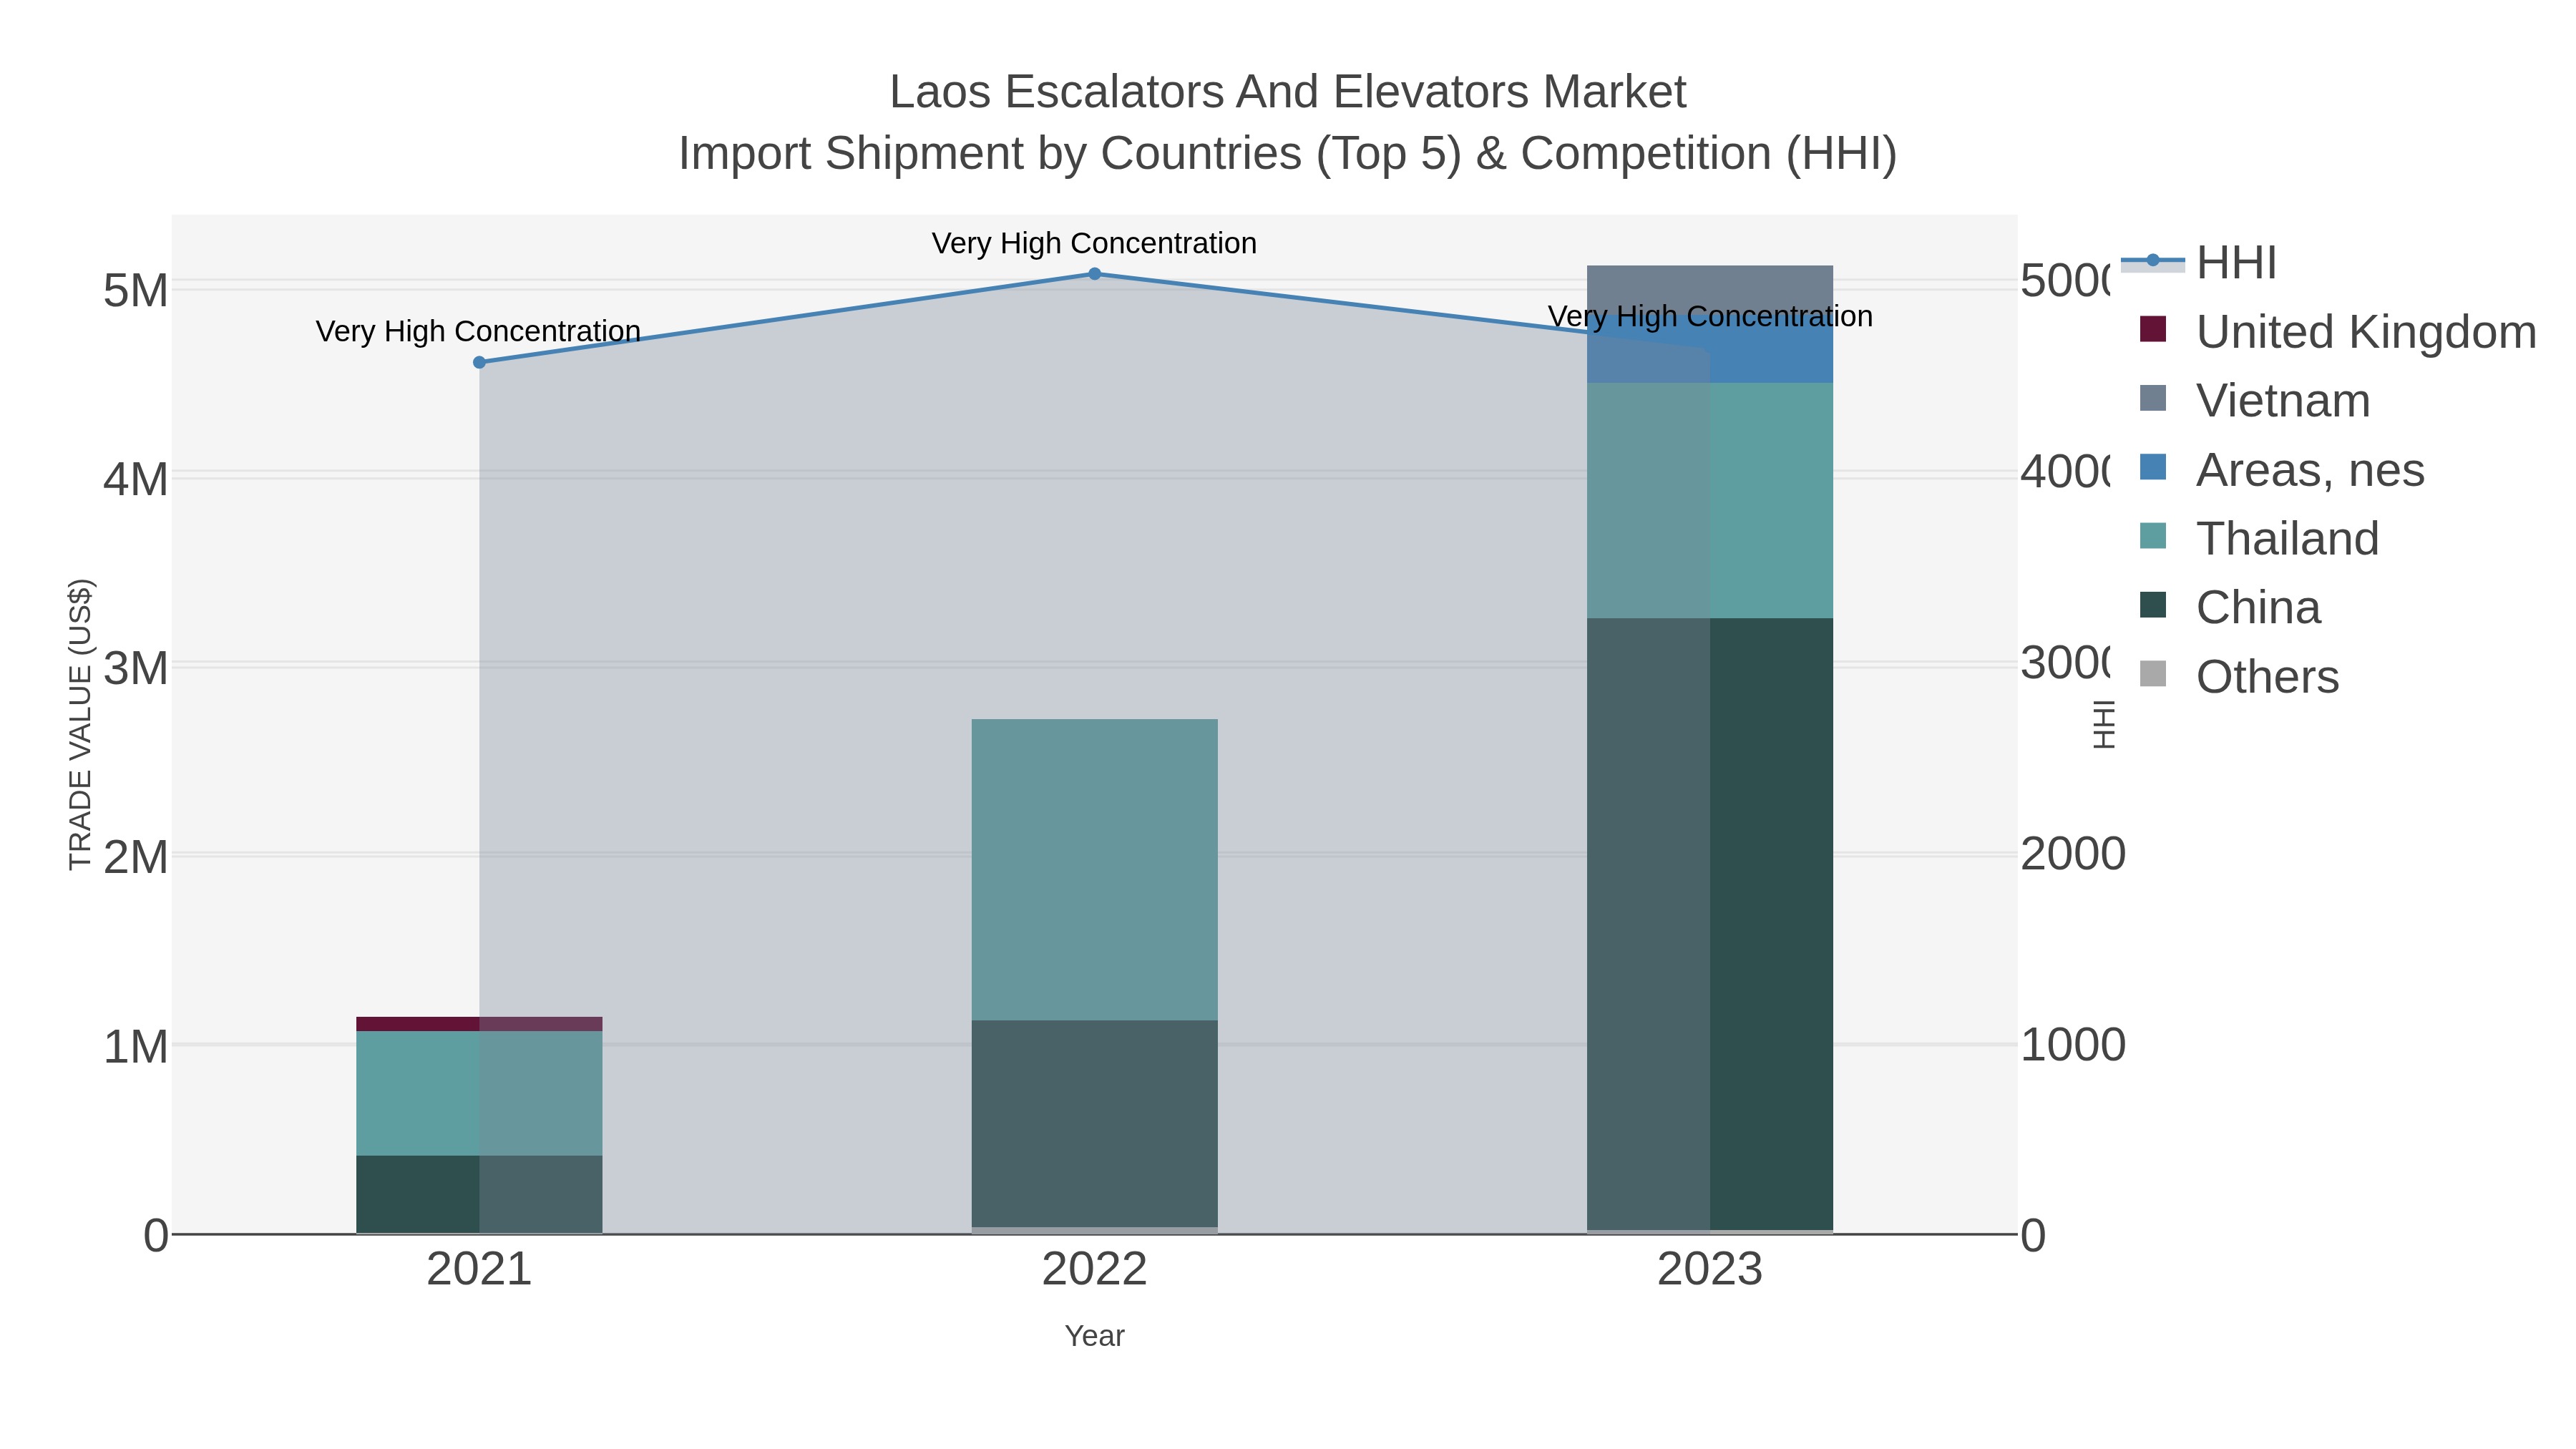Select the China segment of the 2022 bar
Image resolution: width=2576 pixels, height=1449 pixels.
pyautogui.click(x=1094, y=1124)
